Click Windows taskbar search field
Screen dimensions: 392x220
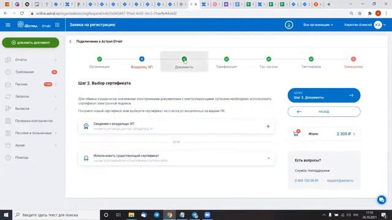[x=56, y=215]
